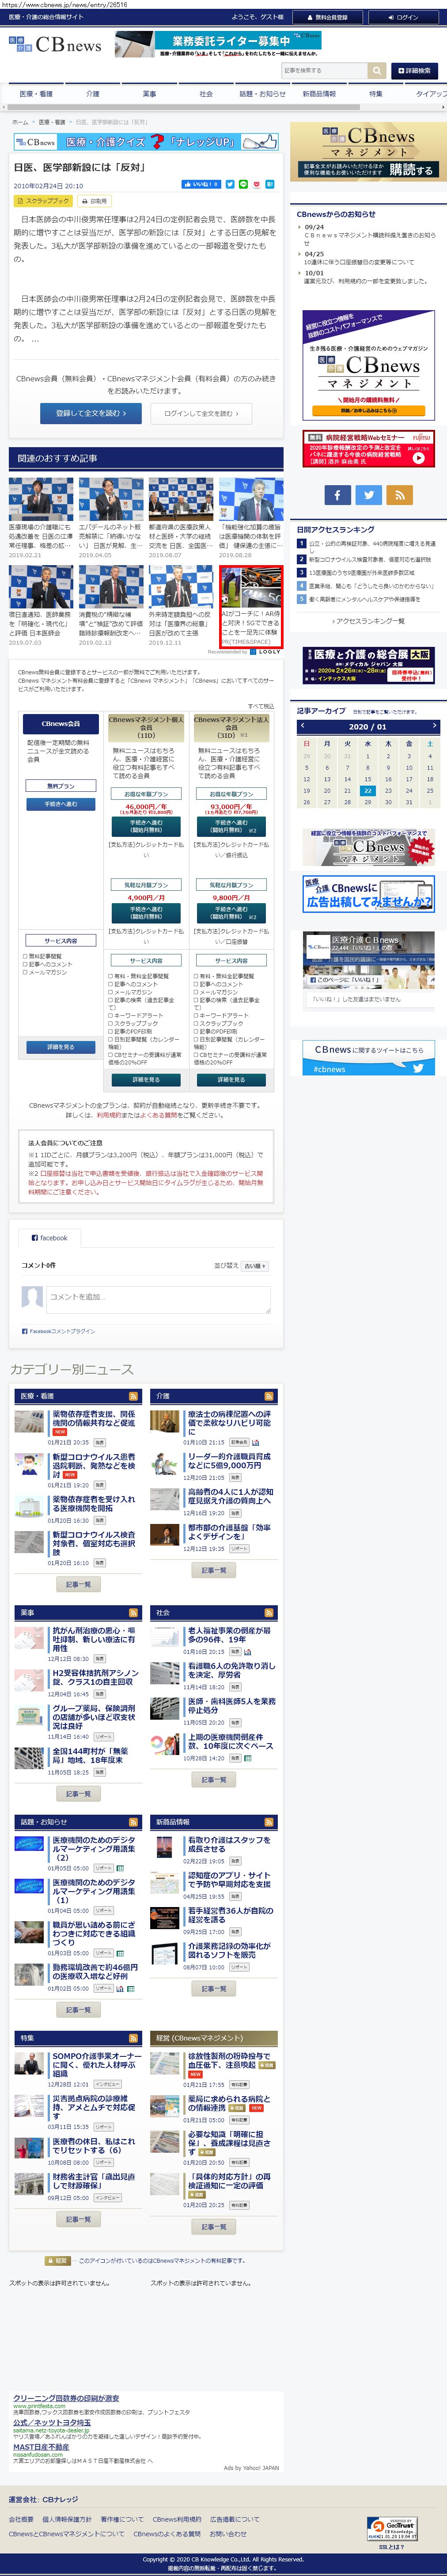Image resolution: width=447 pixels, height=2576 pixels.
Task: Click the 印刷用 print icon
Action: [95, 201]
